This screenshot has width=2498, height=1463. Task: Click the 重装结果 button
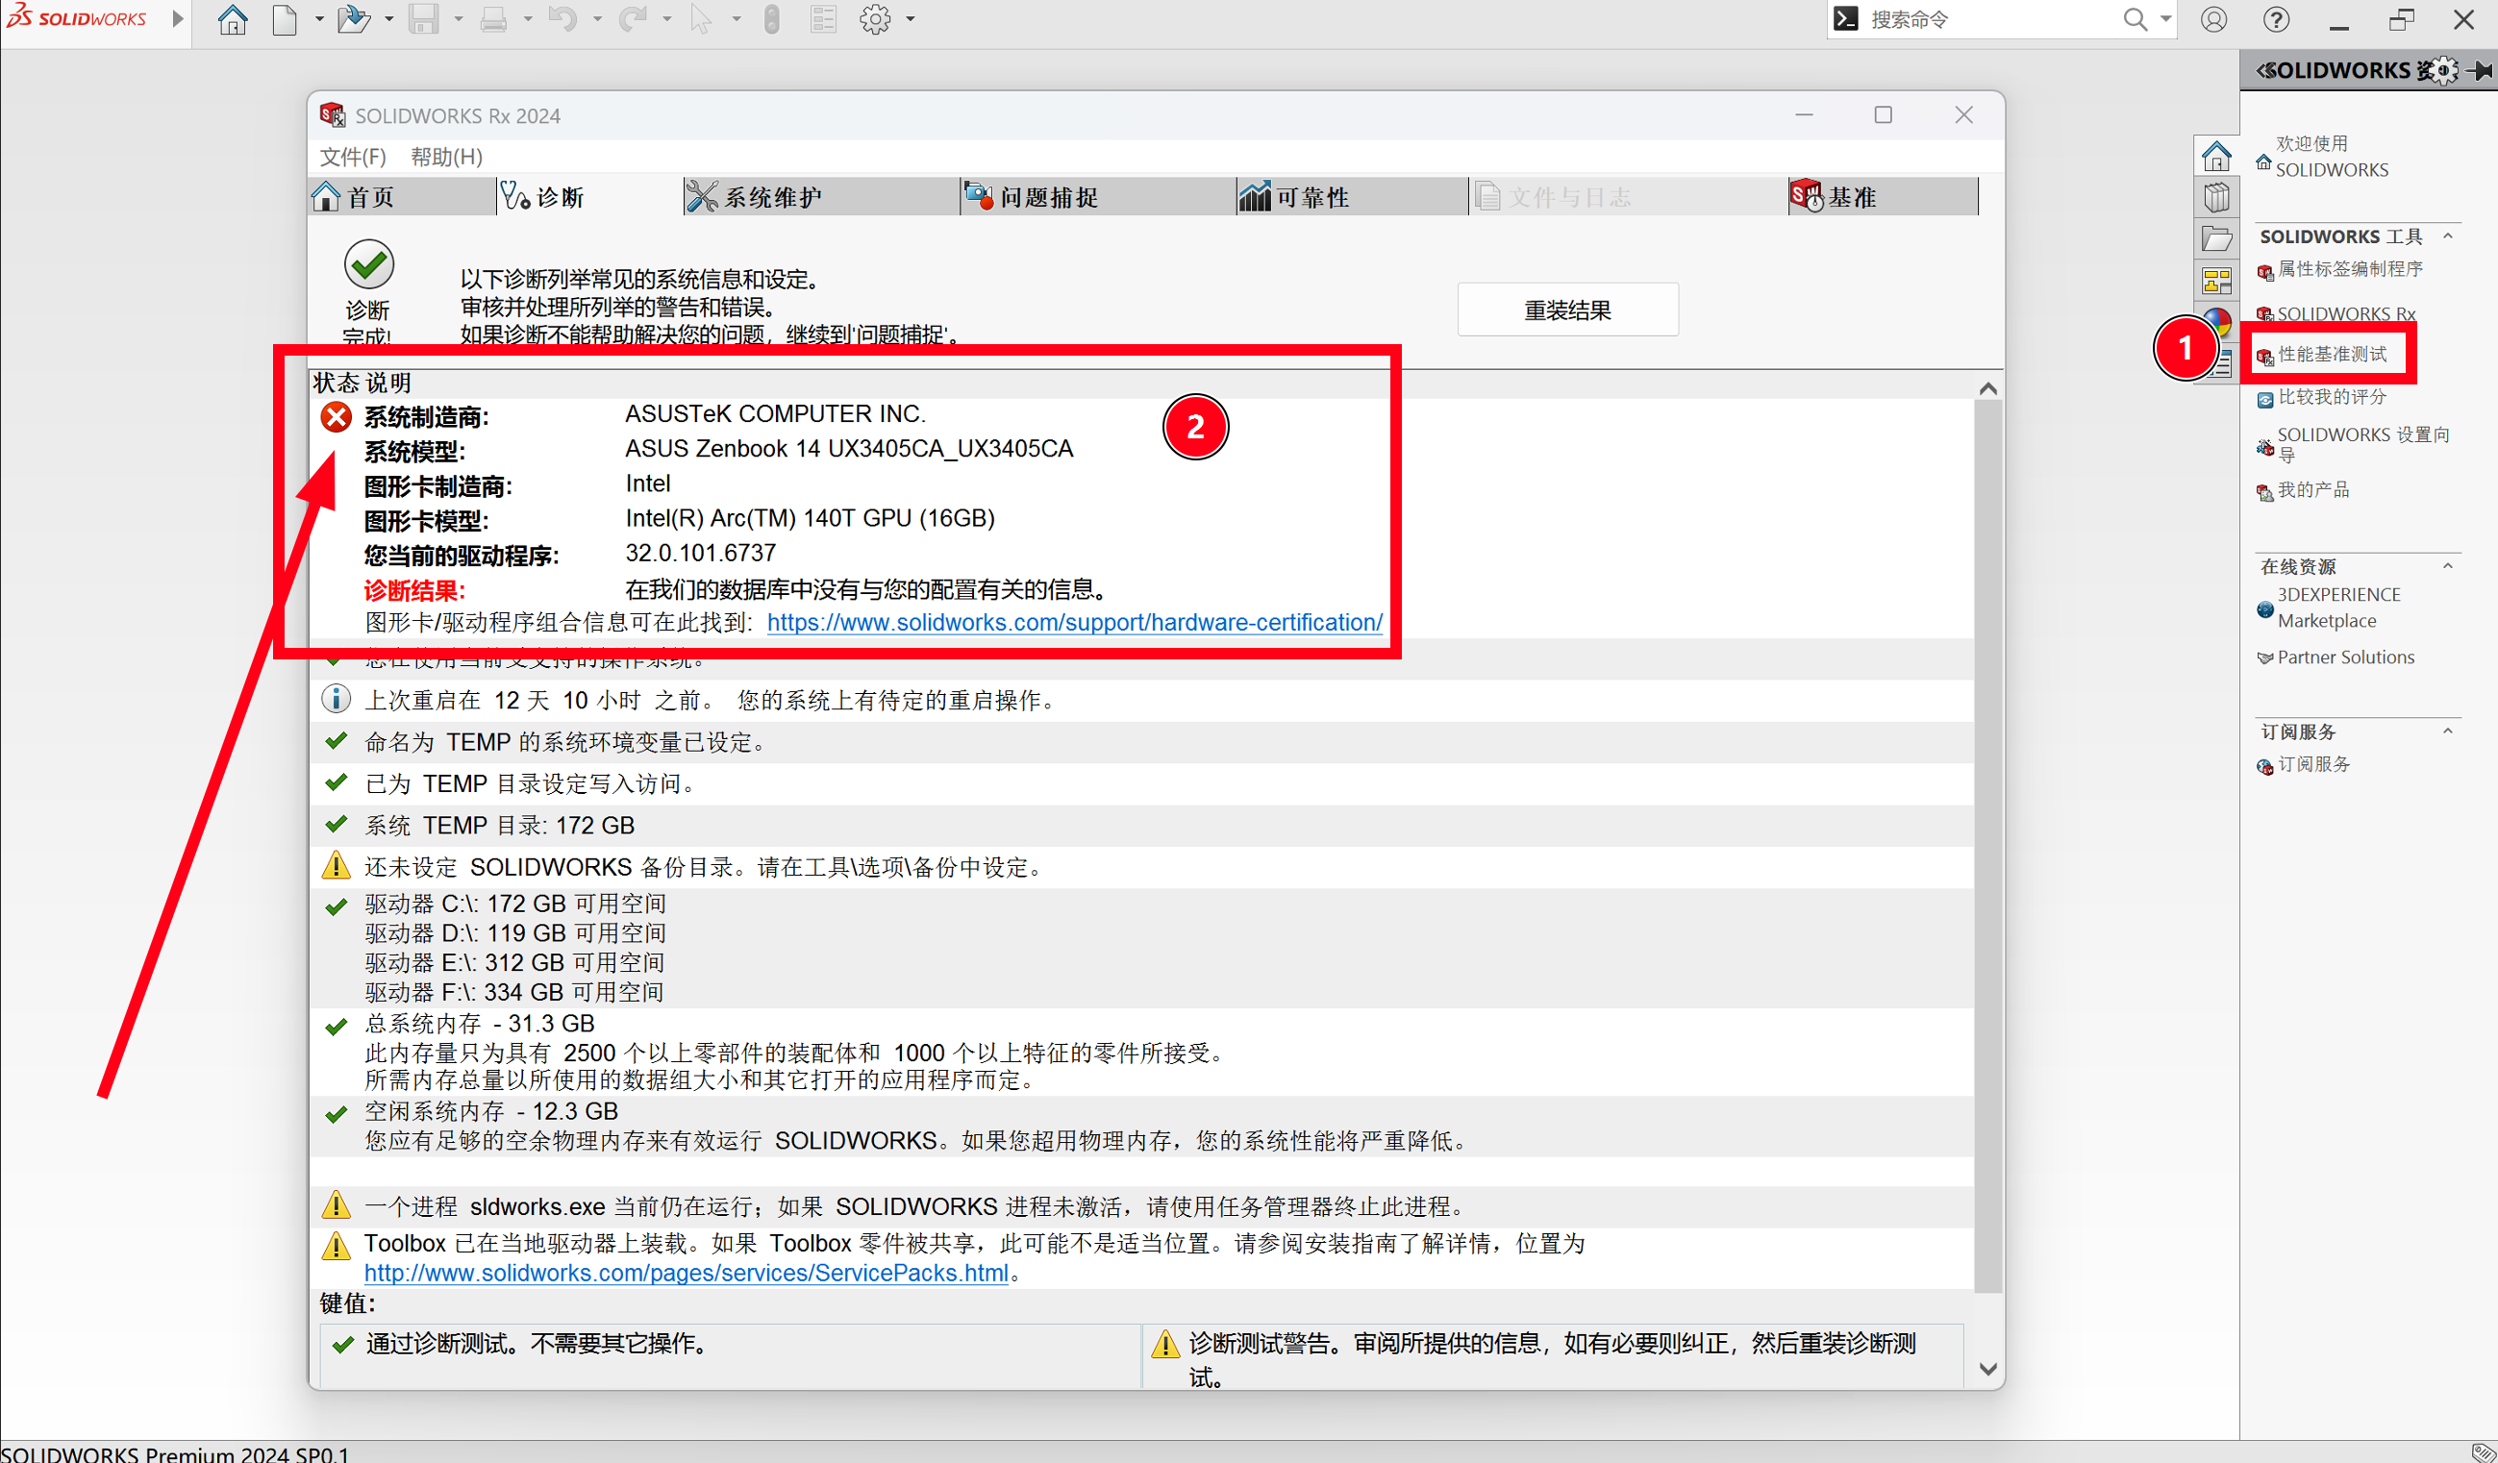pyautogui.click(x=1567, y=310)
